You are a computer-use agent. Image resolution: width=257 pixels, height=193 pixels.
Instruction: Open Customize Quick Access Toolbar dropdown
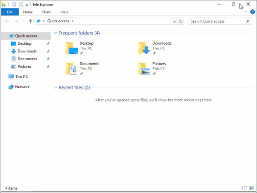[27, 5]
